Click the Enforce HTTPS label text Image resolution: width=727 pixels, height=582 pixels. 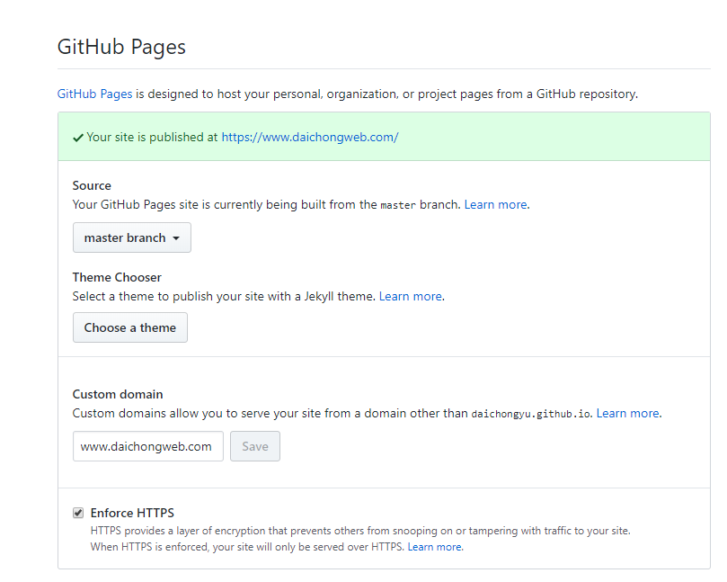click(132, 513)
